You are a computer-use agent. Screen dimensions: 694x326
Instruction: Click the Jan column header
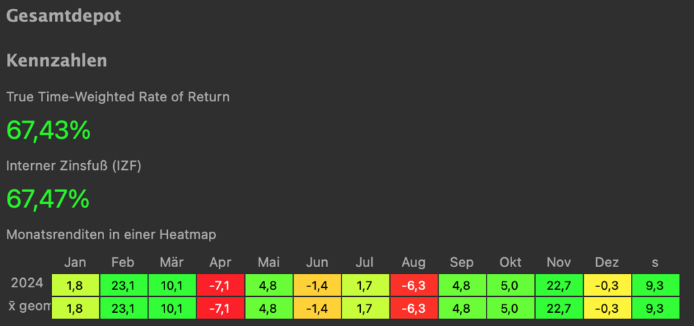pyautogui.click(x=75, y=262)
